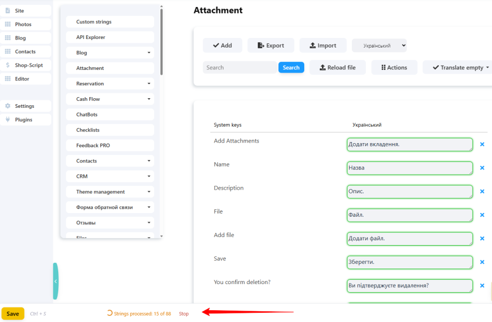Open the Settings gear icon in sidebar
Screen dimensions: 492x322
point(8,106)
